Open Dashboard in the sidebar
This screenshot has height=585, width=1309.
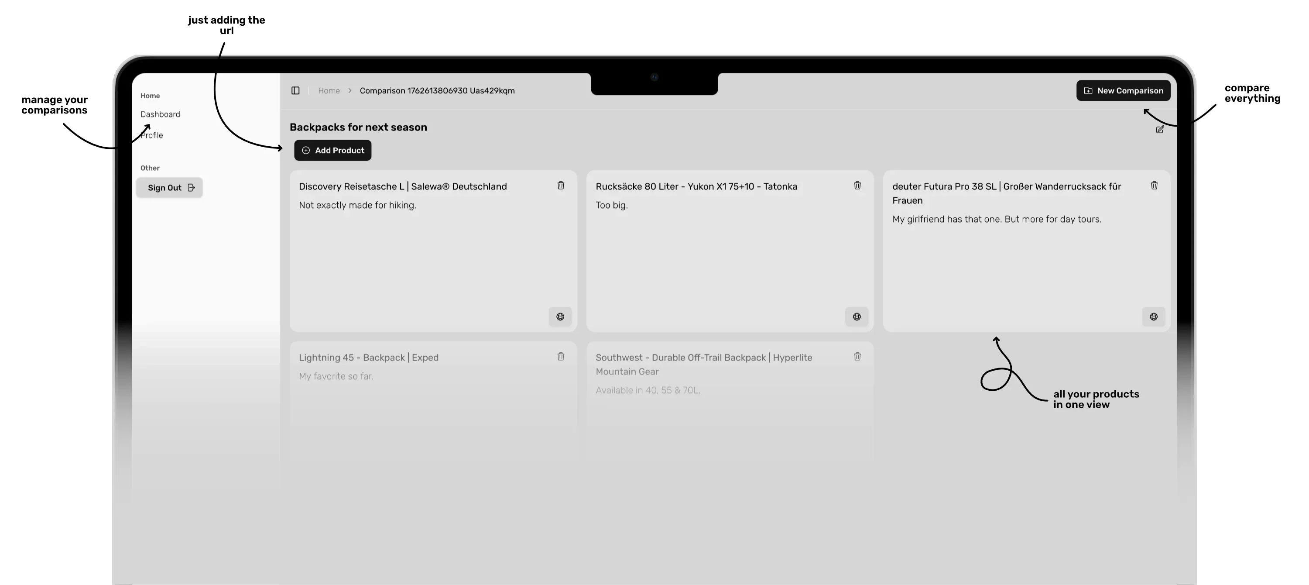pyautogui.click(x=160, y=114)
